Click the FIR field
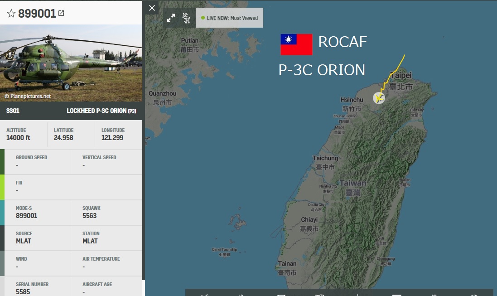The height and width of the screenshot is (296, 497). point(73,187)
